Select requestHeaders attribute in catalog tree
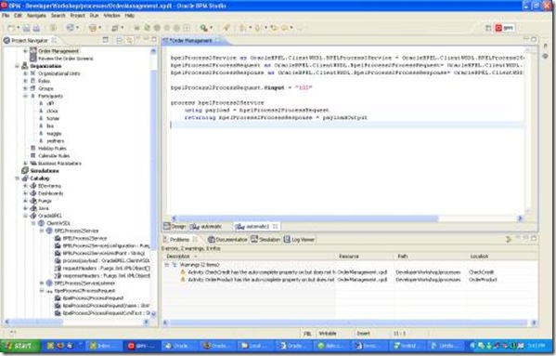Image resolution: width=556 pixels, height=356 pixels. click(x=107, y=269)
